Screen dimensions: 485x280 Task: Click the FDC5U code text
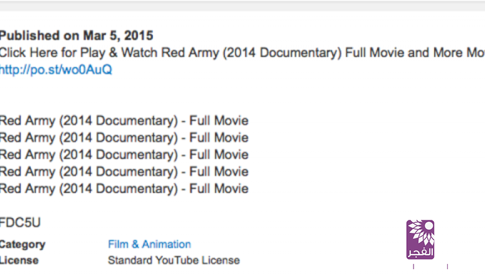(x=21, y=222)
